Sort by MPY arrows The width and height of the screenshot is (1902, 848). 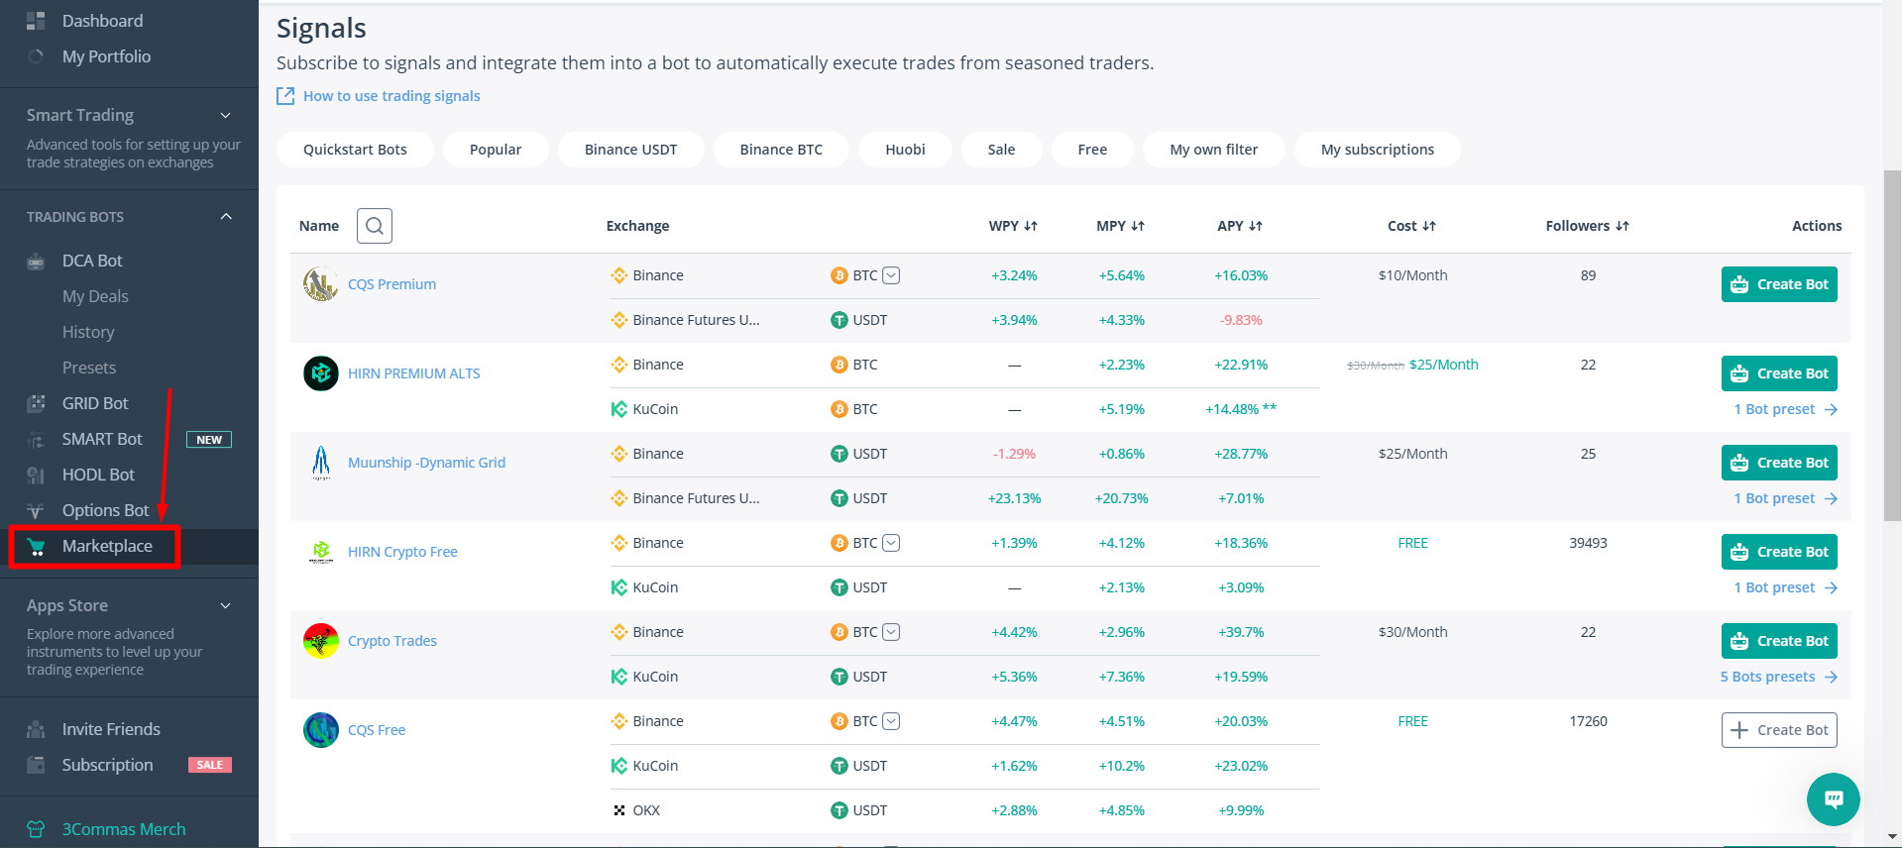click(1138, 226)
